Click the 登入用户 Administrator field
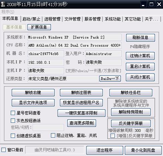This screenshot has height=156, width=163. pos(103,54)
